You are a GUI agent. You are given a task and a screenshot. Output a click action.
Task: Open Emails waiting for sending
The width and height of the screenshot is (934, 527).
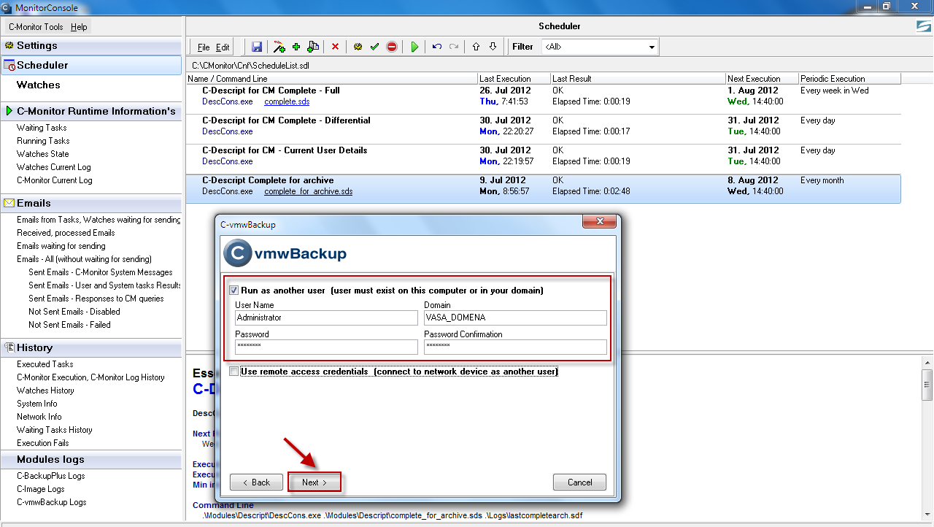(61, 246)
